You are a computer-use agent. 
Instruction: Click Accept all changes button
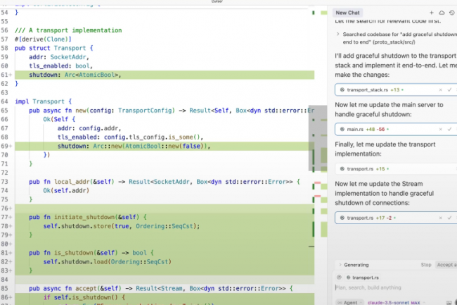[446, 265]
